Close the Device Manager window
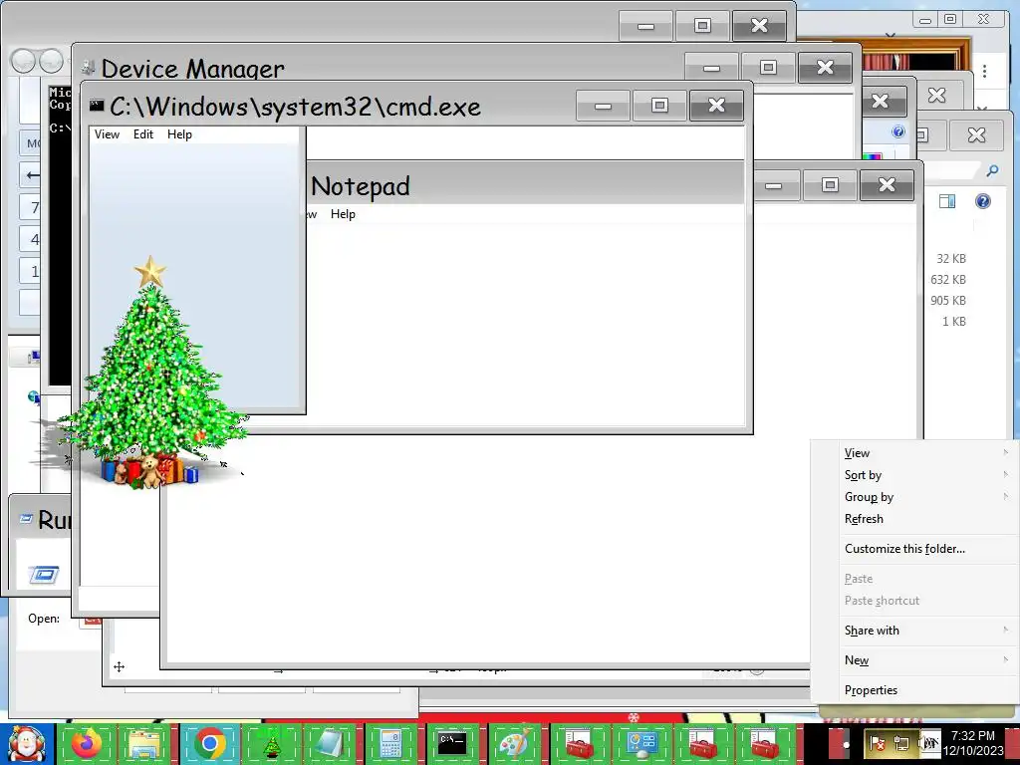This screenshot has height=765, width=1020. click(x=825, y=67)
